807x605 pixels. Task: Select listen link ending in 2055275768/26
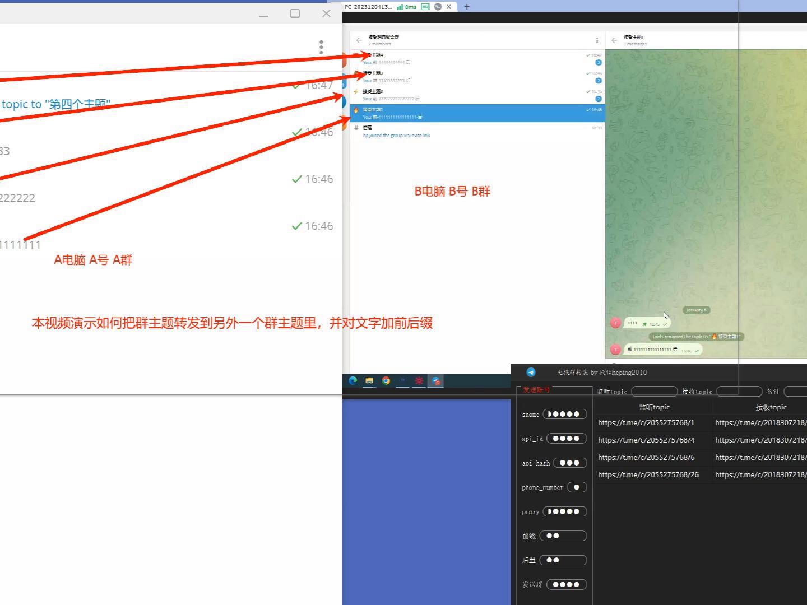click(x=648, y=474)
